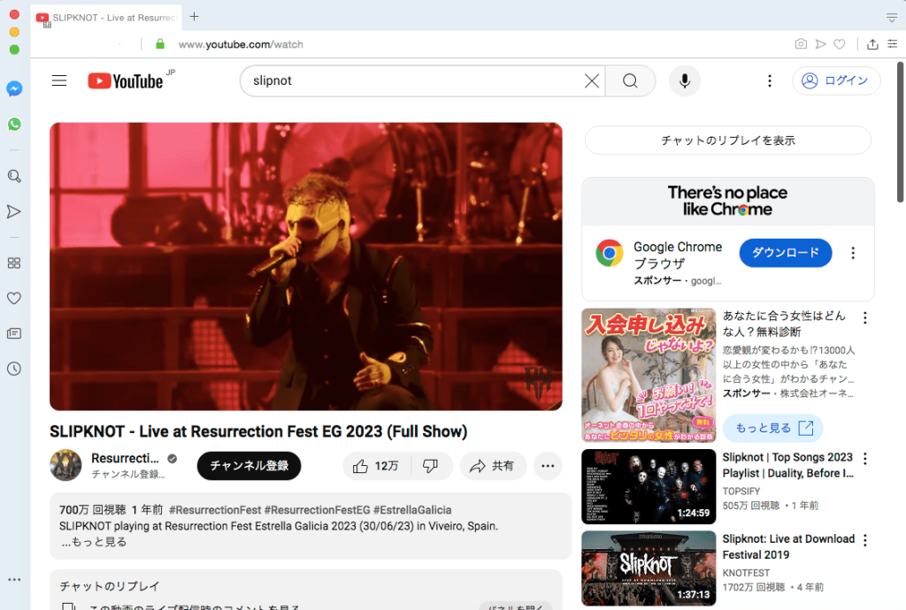This screenshot has height=610, width=906.
Task: Add page to bookmarks via address bar heart
Action: pos(840,44)
